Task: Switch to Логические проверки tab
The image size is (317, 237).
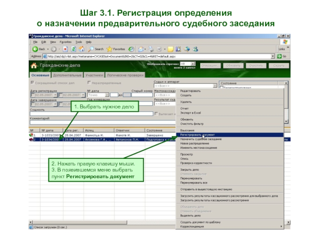Action: coord(125,75)
